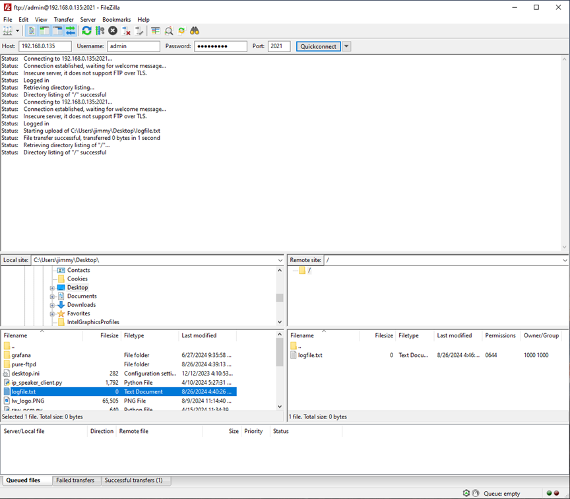This screenshot has height=499, width=570.
Task: Select the Contacts folder in local tree
Action: (79, 270)
